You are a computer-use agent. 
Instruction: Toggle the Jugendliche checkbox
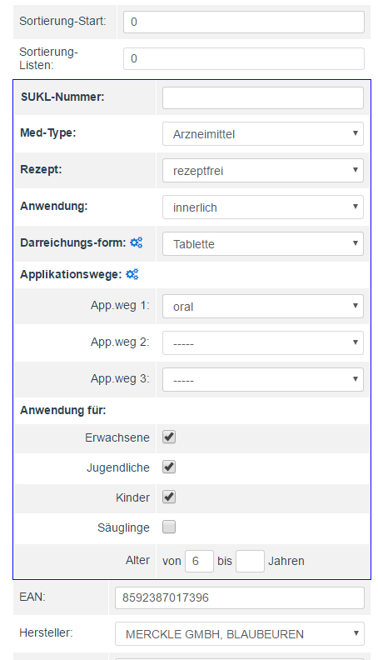click(169, 467)
